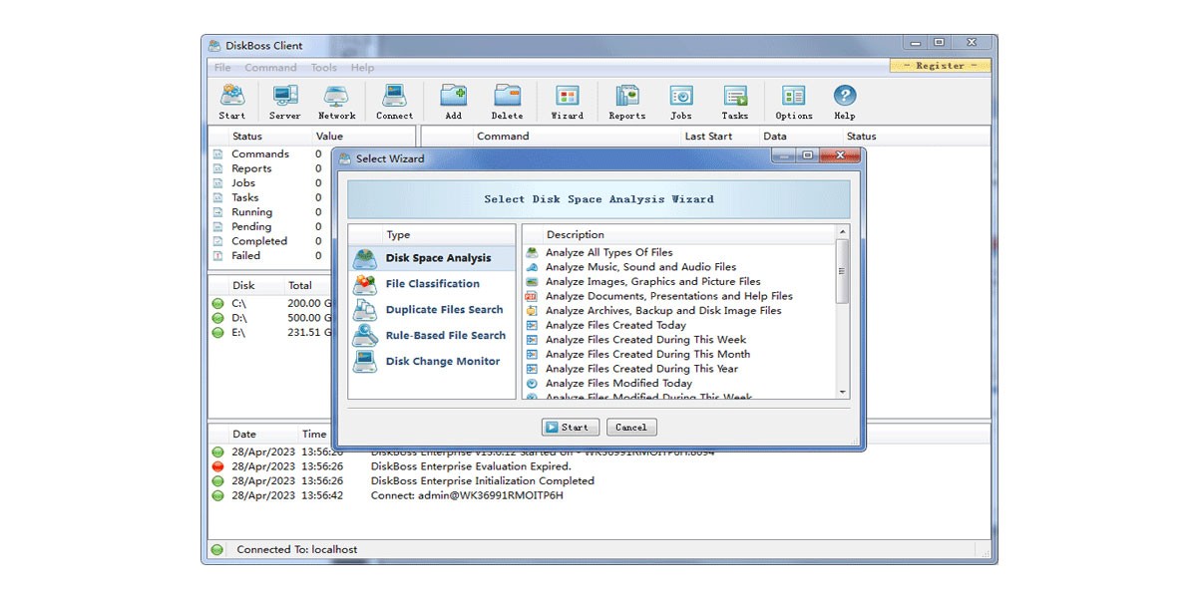The width and height of the screenshot is (1197, 598).
Task: Select the Jobs status row
Action: 268,183
